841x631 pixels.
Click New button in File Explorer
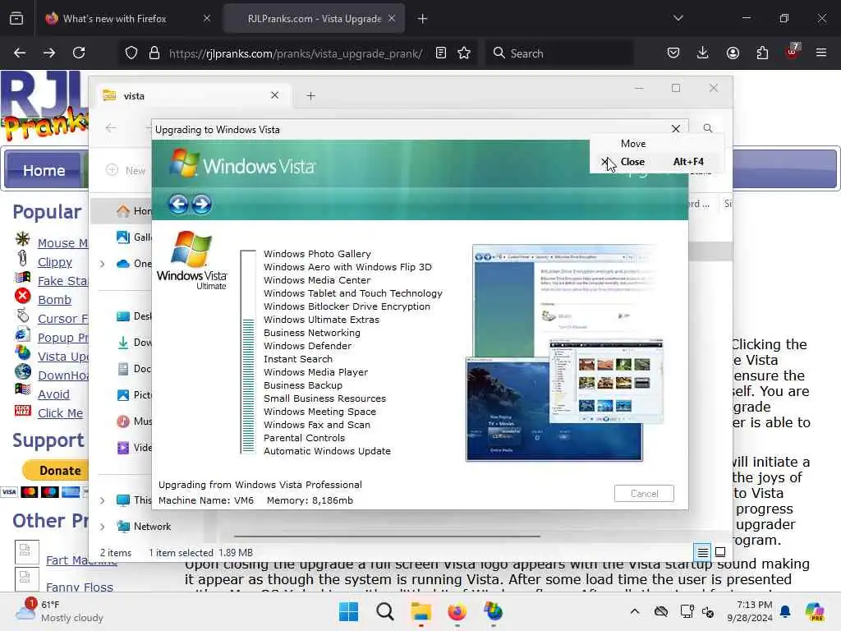click(126, 170)
